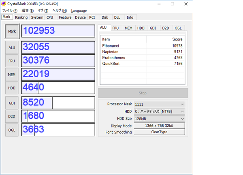Open the ファイル (F) menu
243x175 pixels.
click(10, 11)
